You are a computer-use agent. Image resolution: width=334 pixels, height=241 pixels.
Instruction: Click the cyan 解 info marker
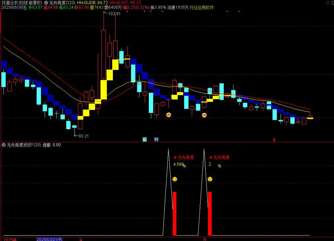(145, 140)
